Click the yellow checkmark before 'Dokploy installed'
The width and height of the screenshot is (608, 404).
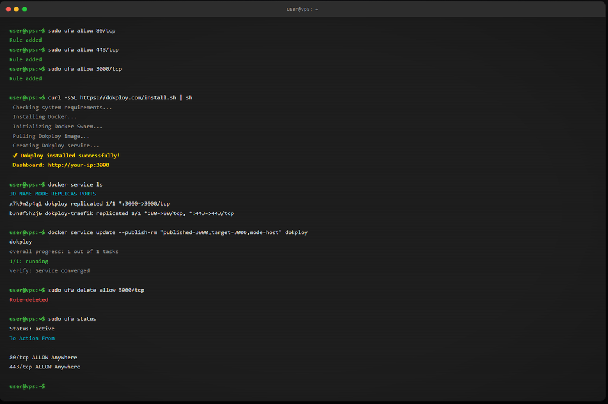point(15,155)
